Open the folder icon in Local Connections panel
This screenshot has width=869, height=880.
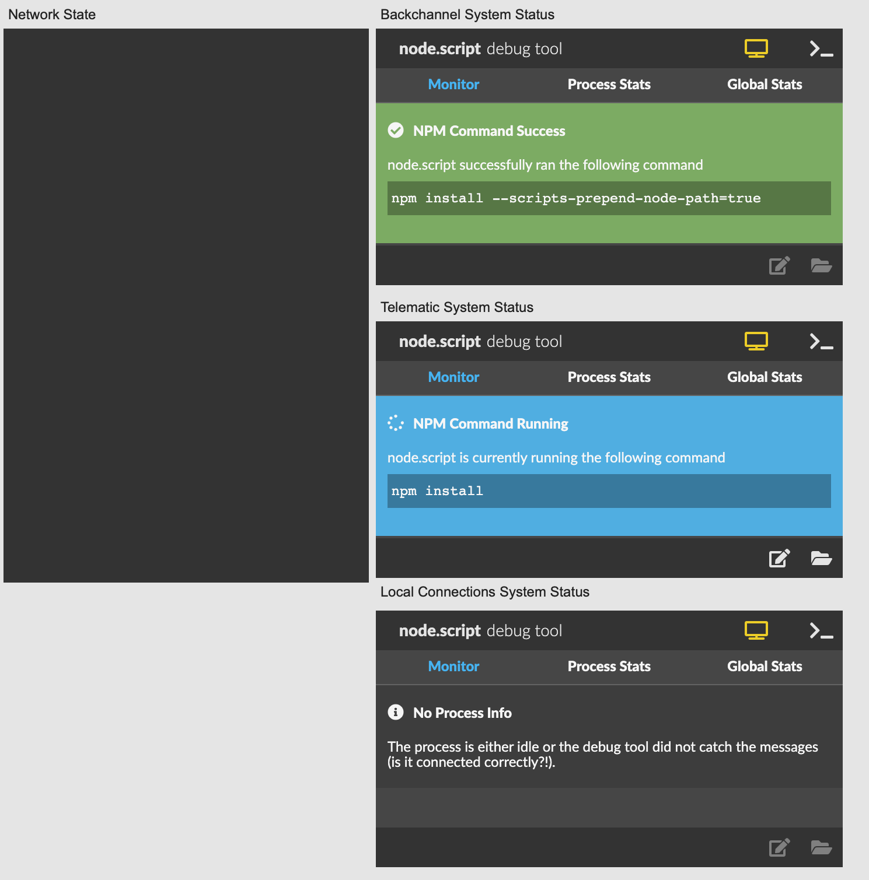[821, 848]
